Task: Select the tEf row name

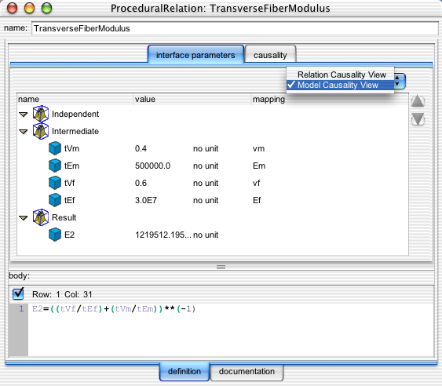Action: click(70, 200)
